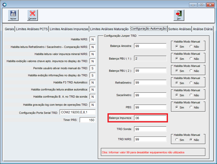Click the TRD NIRS value field
The width and height of the screenshot is (217, 164).
click(150, 139)
